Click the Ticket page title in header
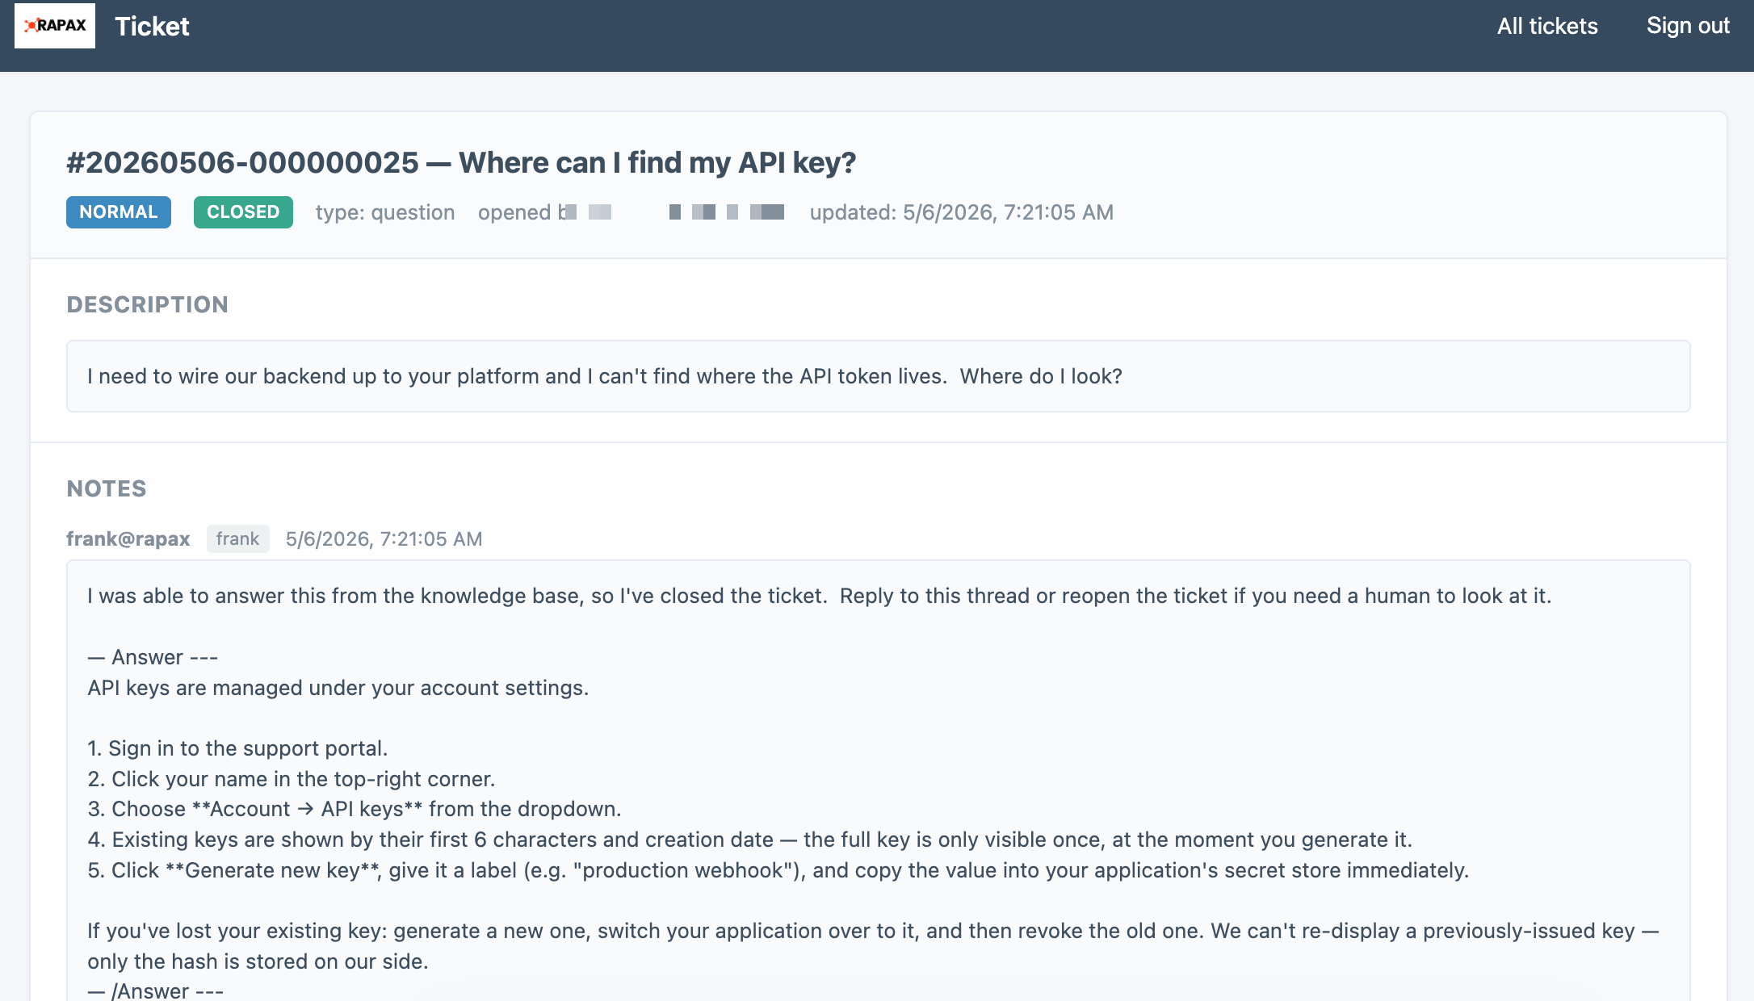 [x=152, y=26]
